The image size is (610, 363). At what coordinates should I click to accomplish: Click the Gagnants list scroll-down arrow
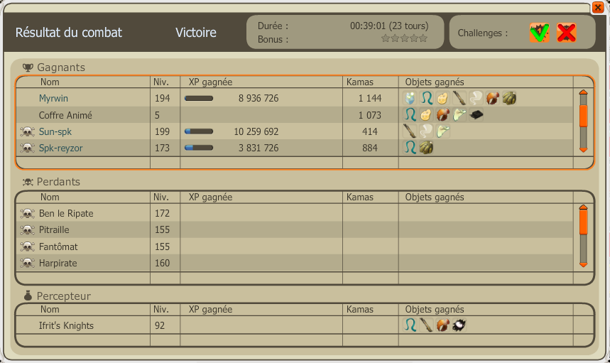tap(583, 149)
